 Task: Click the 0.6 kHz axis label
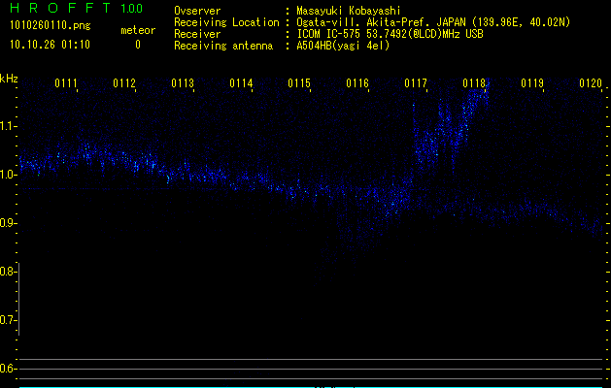7,369
